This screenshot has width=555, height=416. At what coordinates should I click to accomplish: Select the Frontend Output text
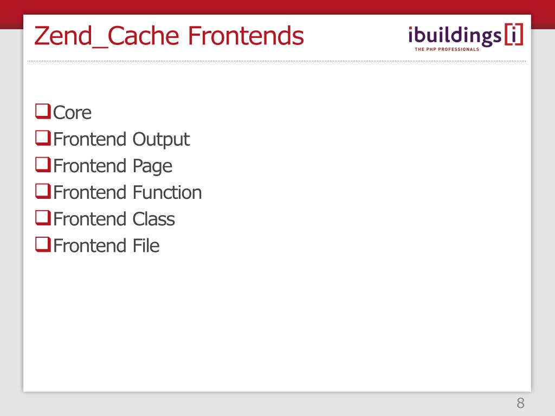point(121,139)
